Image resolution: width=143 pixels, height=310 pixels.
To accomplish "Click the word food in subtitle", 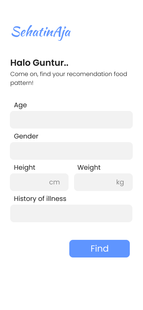I will (121, 74).
